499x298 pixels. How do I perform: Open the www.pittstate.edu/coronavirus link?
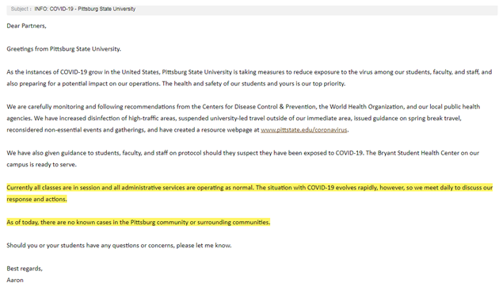(x=304, y=130)
